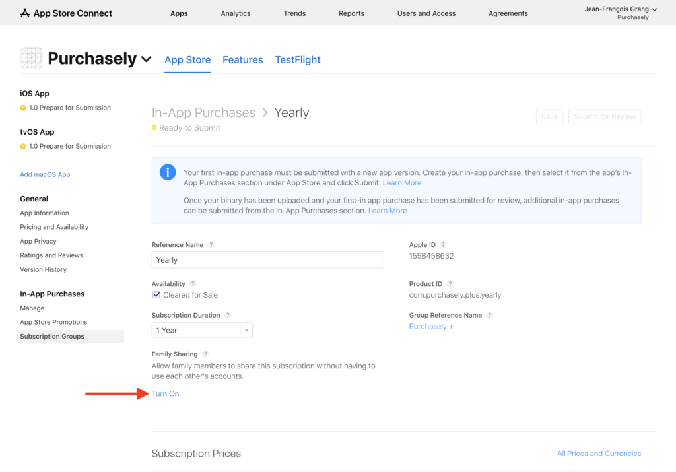
Task: Open Users and Access
Action: pos(426,13)
